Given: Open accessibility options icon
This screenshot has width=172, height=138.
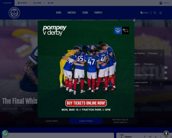Looking at the screenshot, I should click(166, 133).
